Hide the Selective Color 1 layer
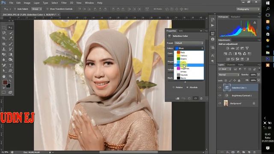 pyautogui.click(x=220, y=88)
